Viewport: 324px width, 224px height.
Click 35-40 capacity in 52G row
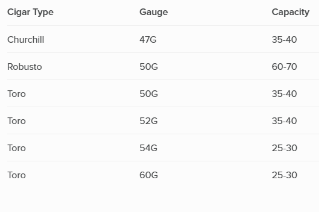pyautogui.click(x=284, y=121)
